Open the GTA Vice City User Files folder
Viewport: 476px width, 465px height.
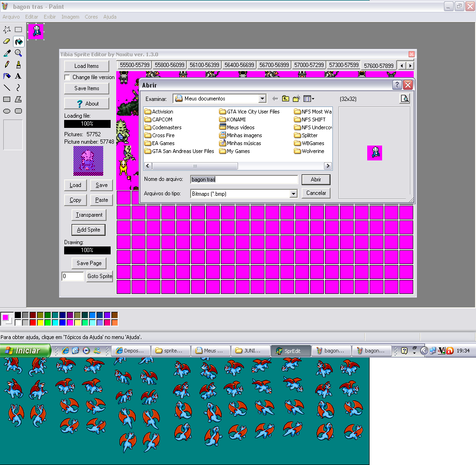click(250, 112)
